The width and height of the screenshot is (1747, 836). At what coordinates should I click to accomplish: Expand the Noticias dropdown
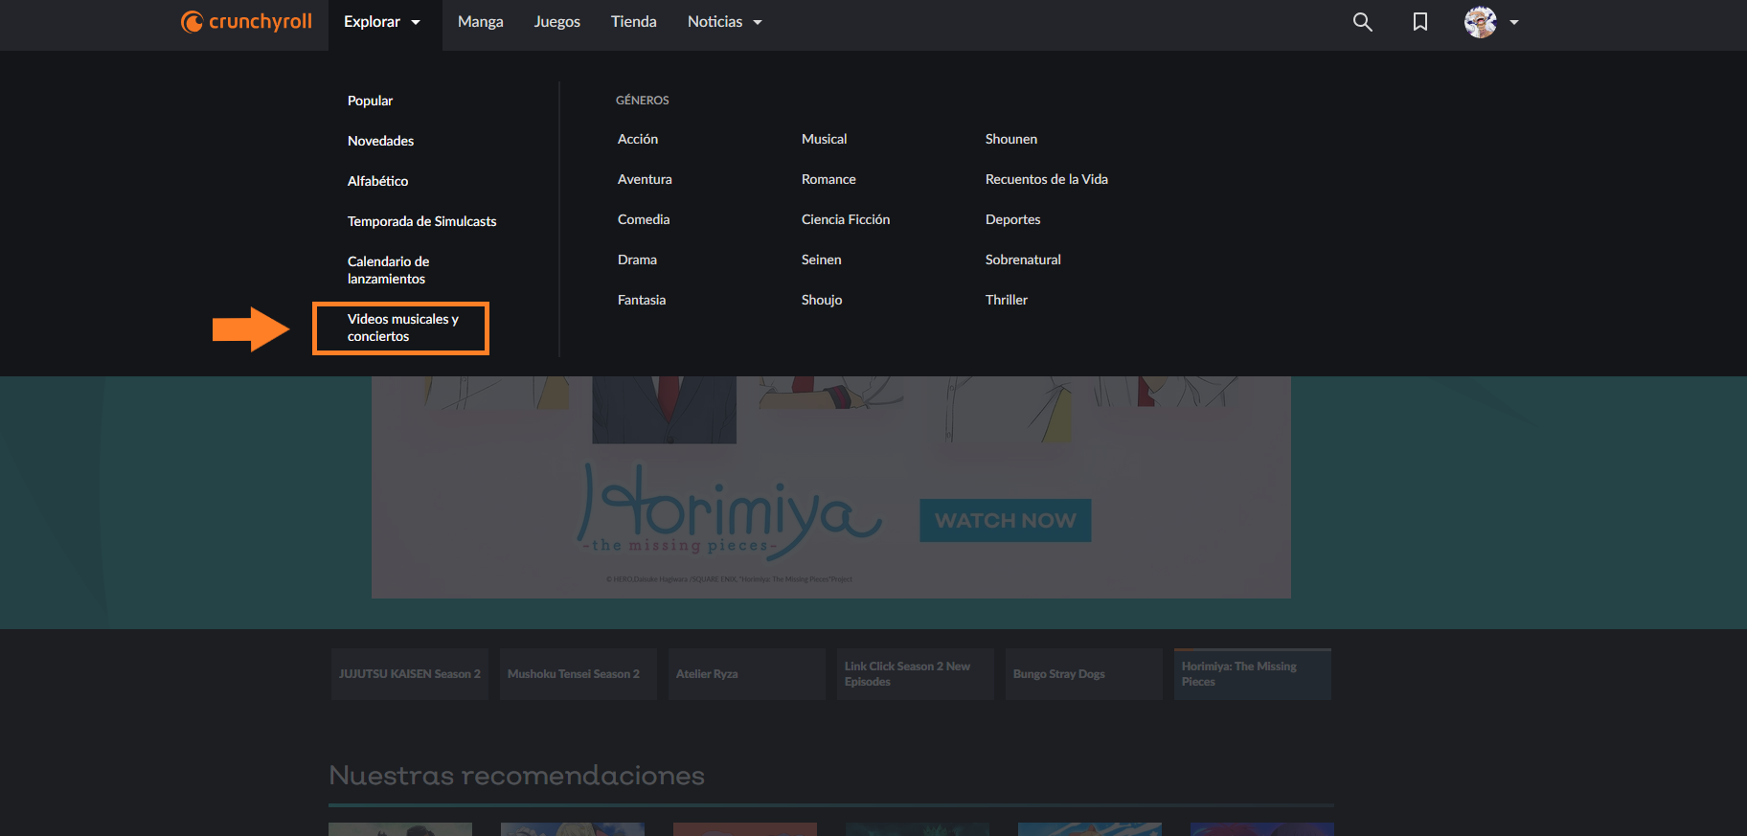click(x=725, y=22)
